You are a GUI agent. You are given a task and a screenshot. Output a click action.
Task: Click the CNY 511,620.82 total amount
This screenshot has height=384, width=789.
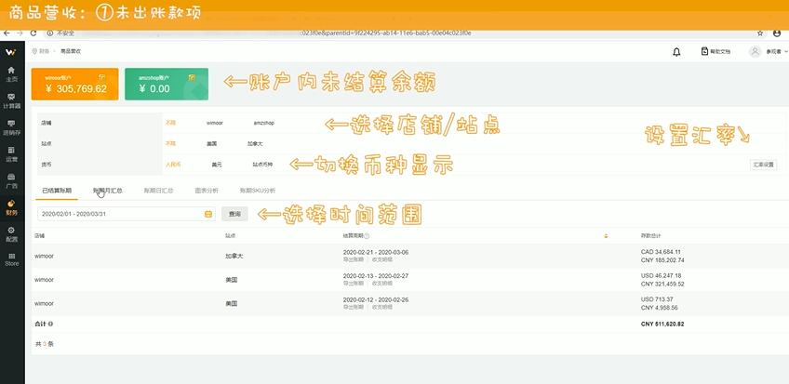[x=662, y=324]
